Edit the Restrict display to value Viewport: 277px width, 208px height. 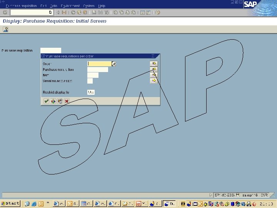point(91,92)
